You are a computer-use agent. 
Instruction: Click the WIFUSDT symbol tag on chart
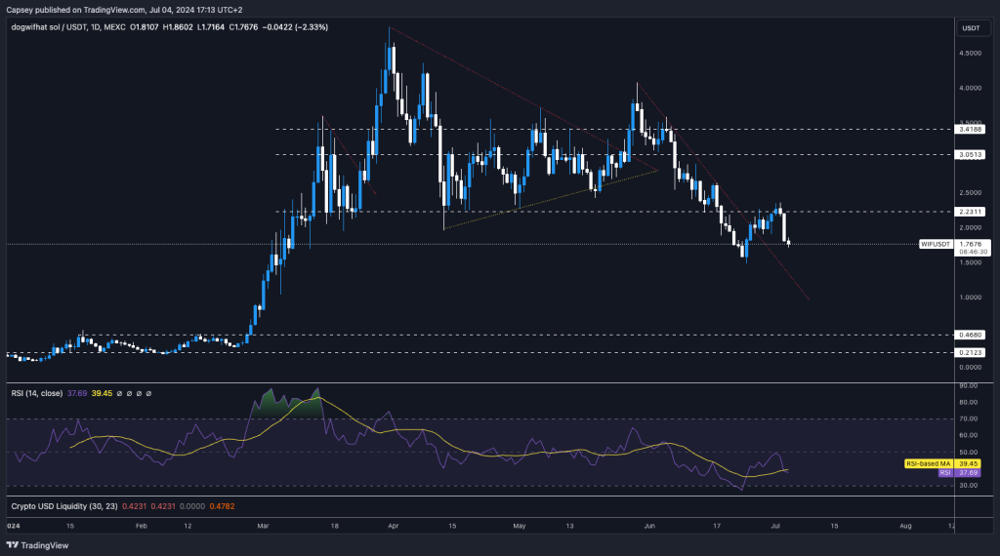click(x=936, y=244)
